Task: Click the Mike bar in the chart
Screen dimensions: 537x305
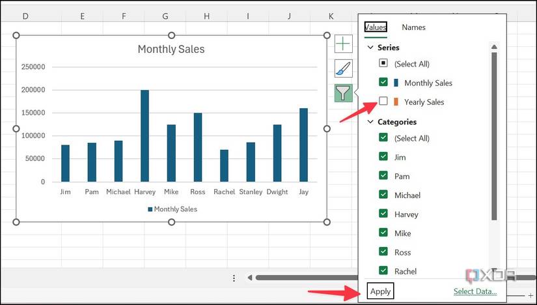Action: [x=171, y=153]
